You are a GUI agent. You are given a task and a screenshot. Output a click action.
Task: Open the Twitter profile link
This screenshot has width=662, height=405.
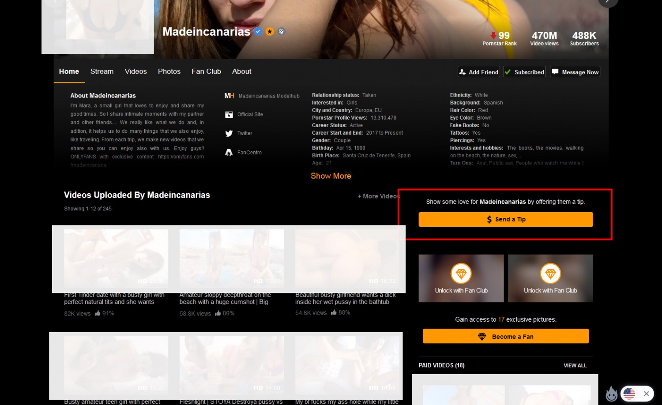tap(244, 133)
